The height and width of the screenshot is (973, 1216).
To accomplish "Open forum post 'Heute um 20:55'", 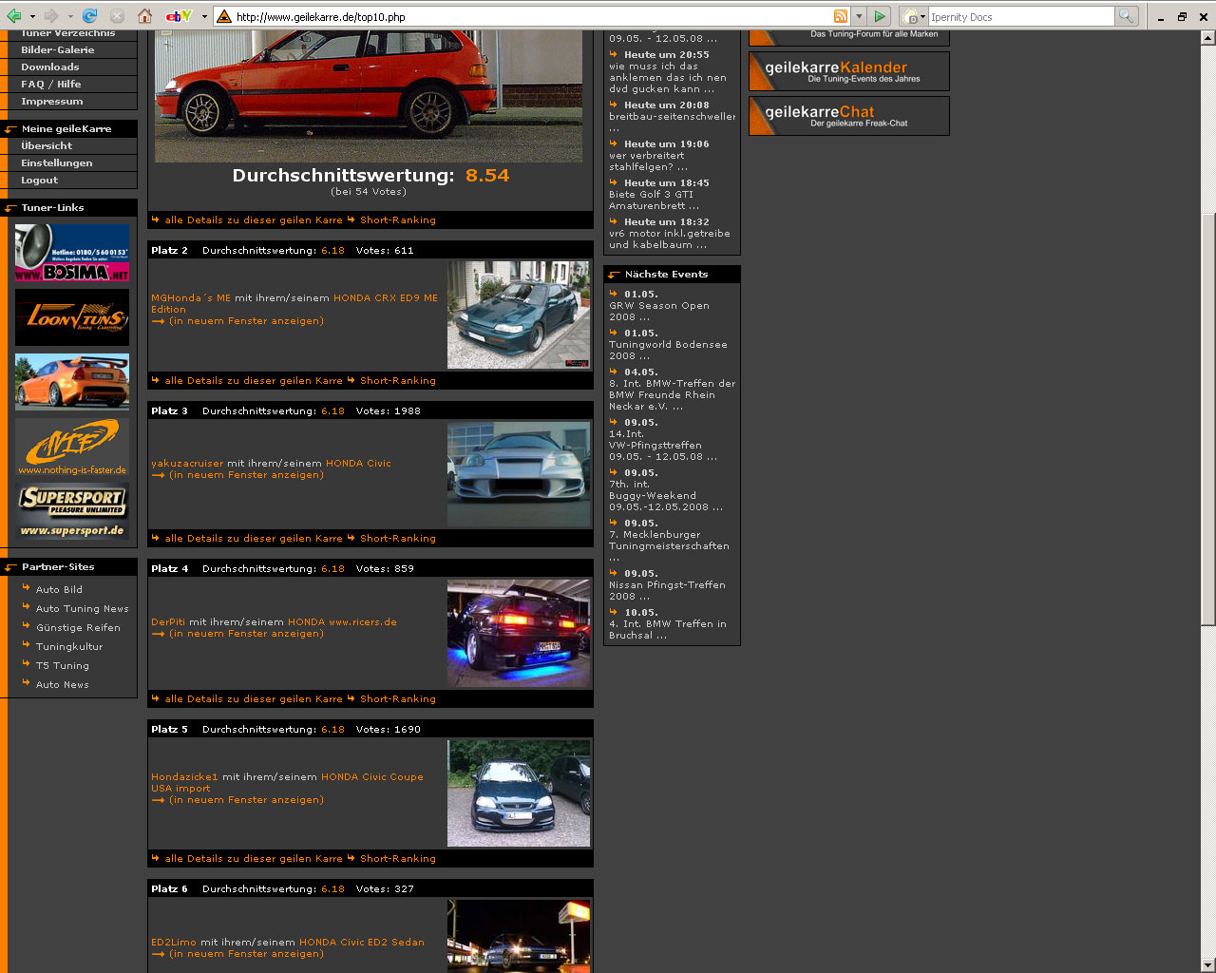I will point(666,54).
